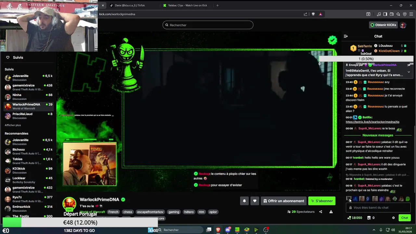Open PriscillaLiaud channel in sidebar
The width and height of the screenshot is (416, 234).
[x=29, y=116]
